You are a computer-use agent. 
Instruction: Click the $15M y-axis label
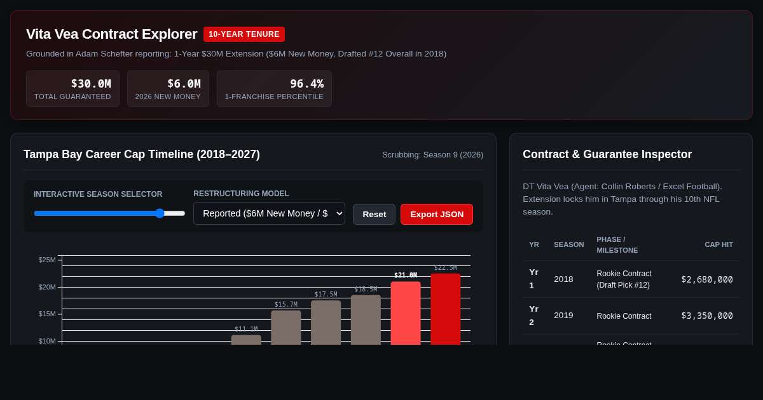(47, 314)
